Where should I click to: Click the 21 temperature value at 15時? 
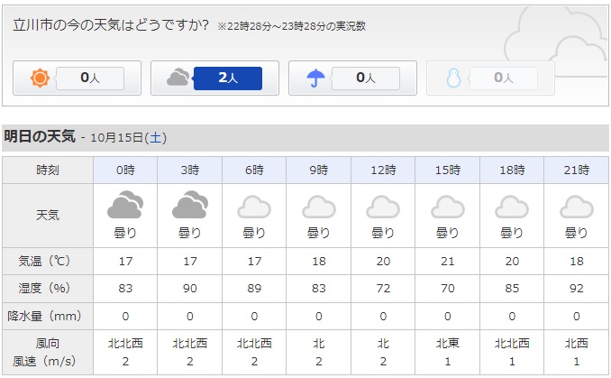pyautogui.click(x=448, y=261)
